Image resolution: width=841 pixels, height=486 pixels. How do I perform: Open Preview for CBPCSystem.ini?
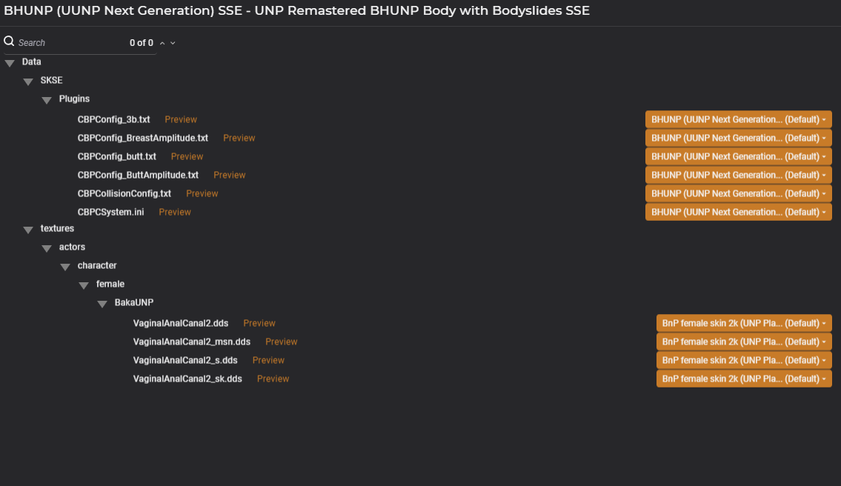tap(175, 212)
